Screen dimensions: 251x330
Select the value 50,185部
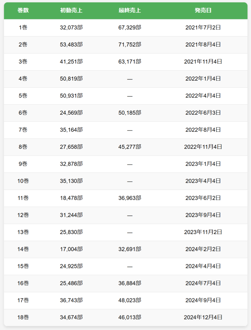tap(130, 112)
